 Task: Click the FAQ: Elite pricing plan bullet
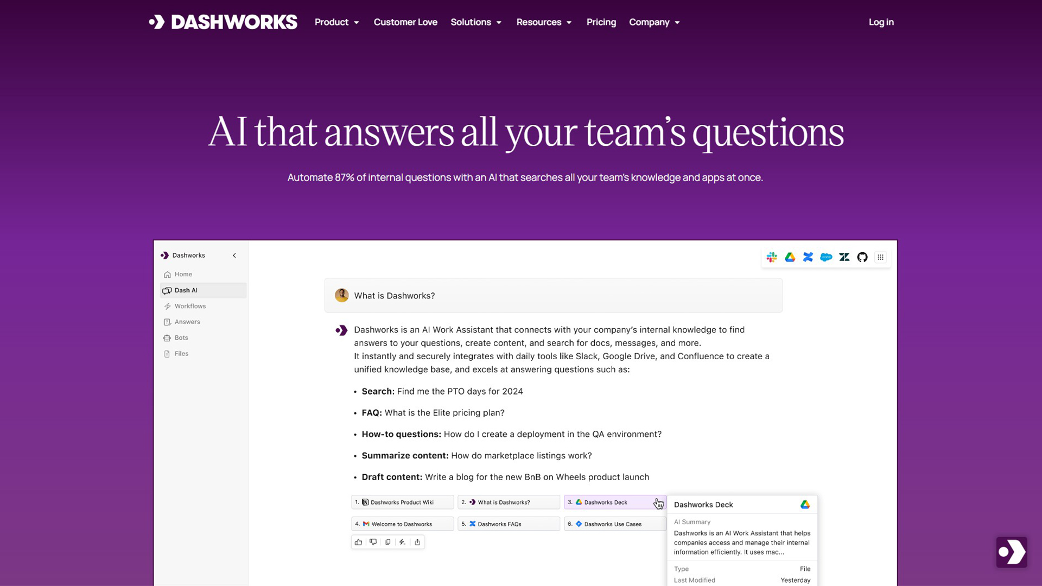coord(433,413)
